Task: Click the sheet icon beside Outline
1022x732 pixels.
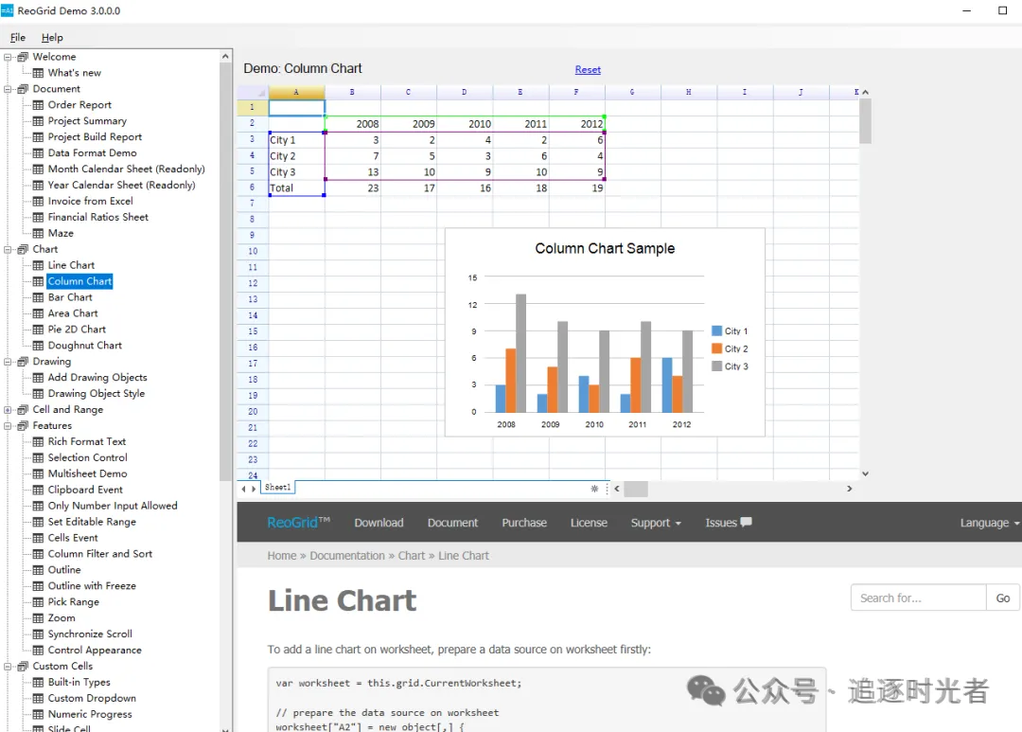Action: coord(39,569)
